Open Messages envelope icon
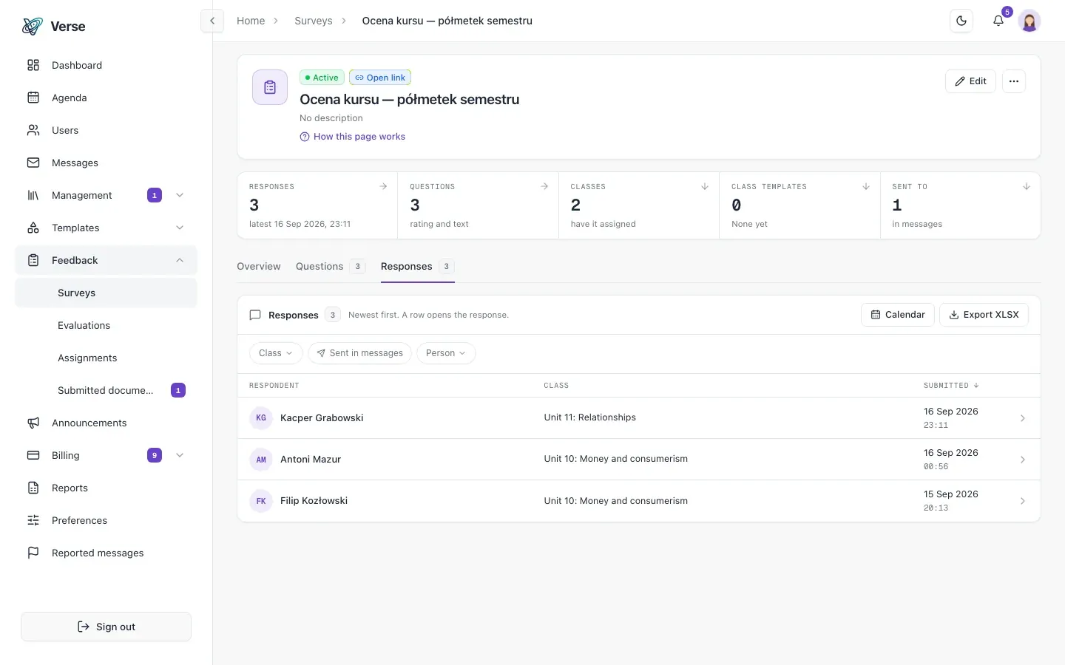 [33, 163]
